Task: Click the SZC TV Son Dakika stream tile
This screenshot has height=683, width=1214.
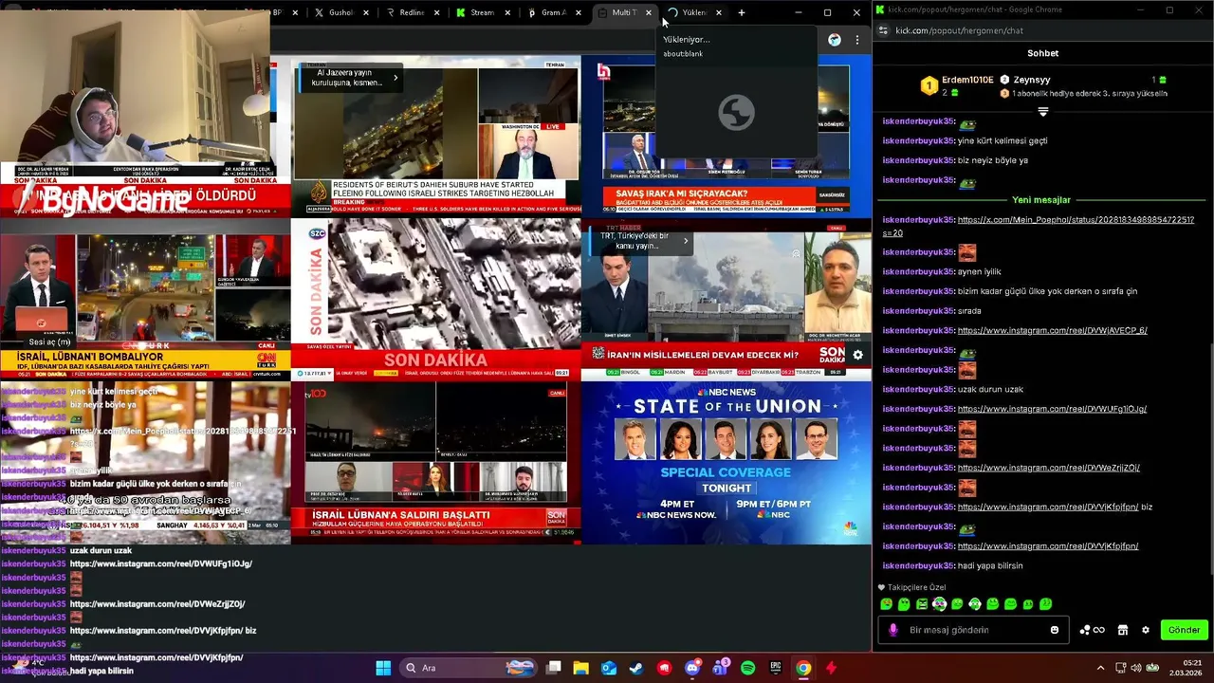Action: 436,298
